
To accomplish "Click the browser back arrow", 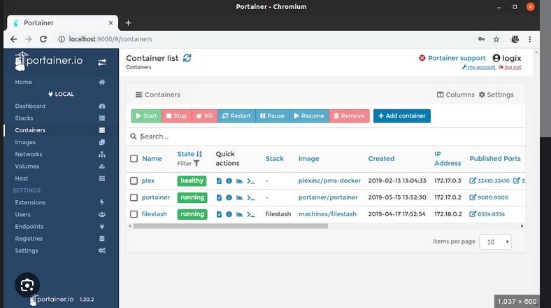I will click(x=13, y=39).
